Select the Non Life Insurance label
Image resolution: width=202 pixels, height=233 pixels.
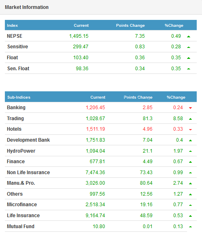click(28, 173)
